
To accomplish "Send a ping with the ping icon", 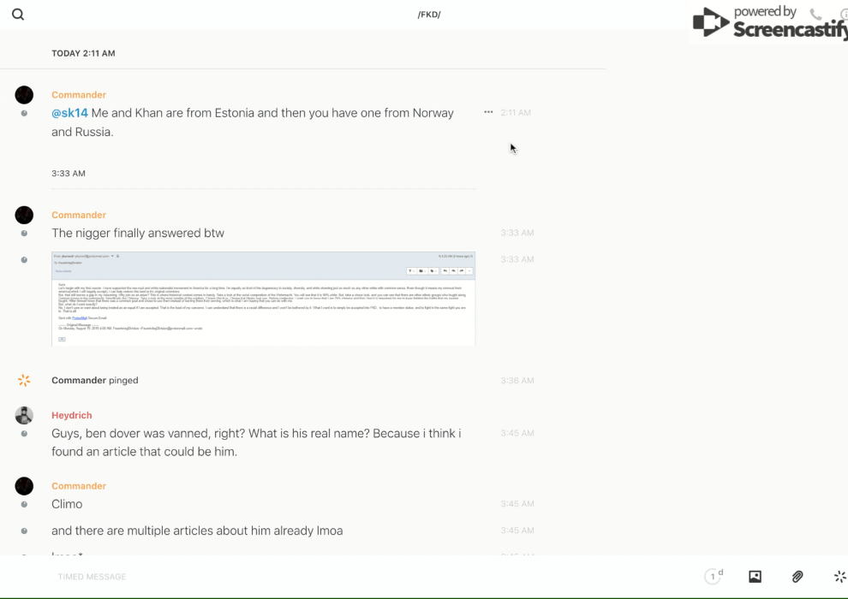I will [839, 577].
